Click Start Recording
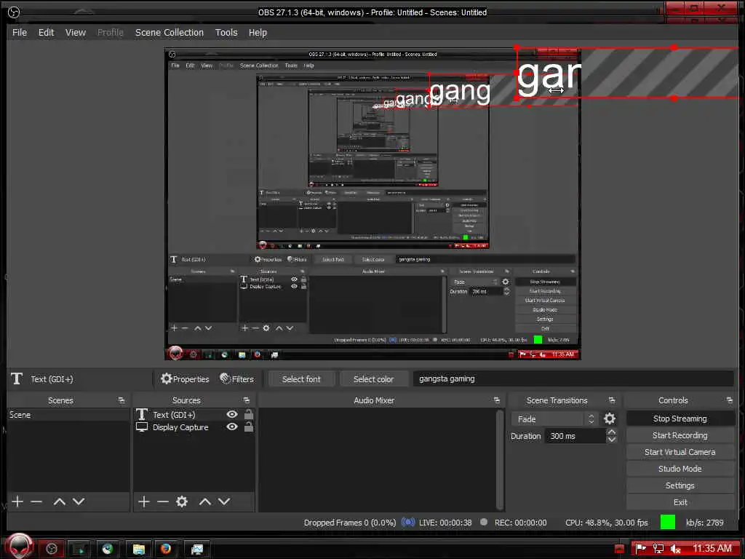 point(680,435)
